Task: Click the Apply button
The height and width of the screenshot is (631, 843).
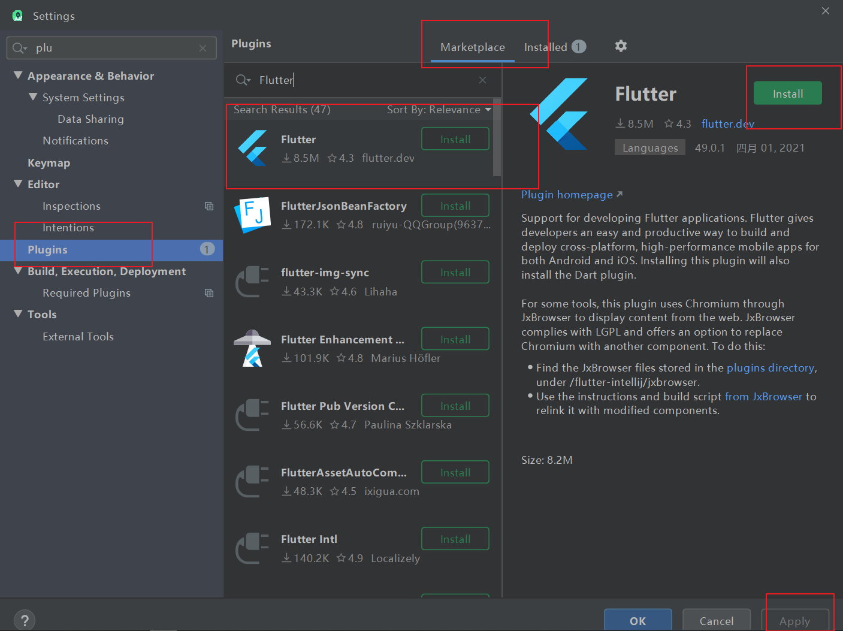Action: coord(795,621)
